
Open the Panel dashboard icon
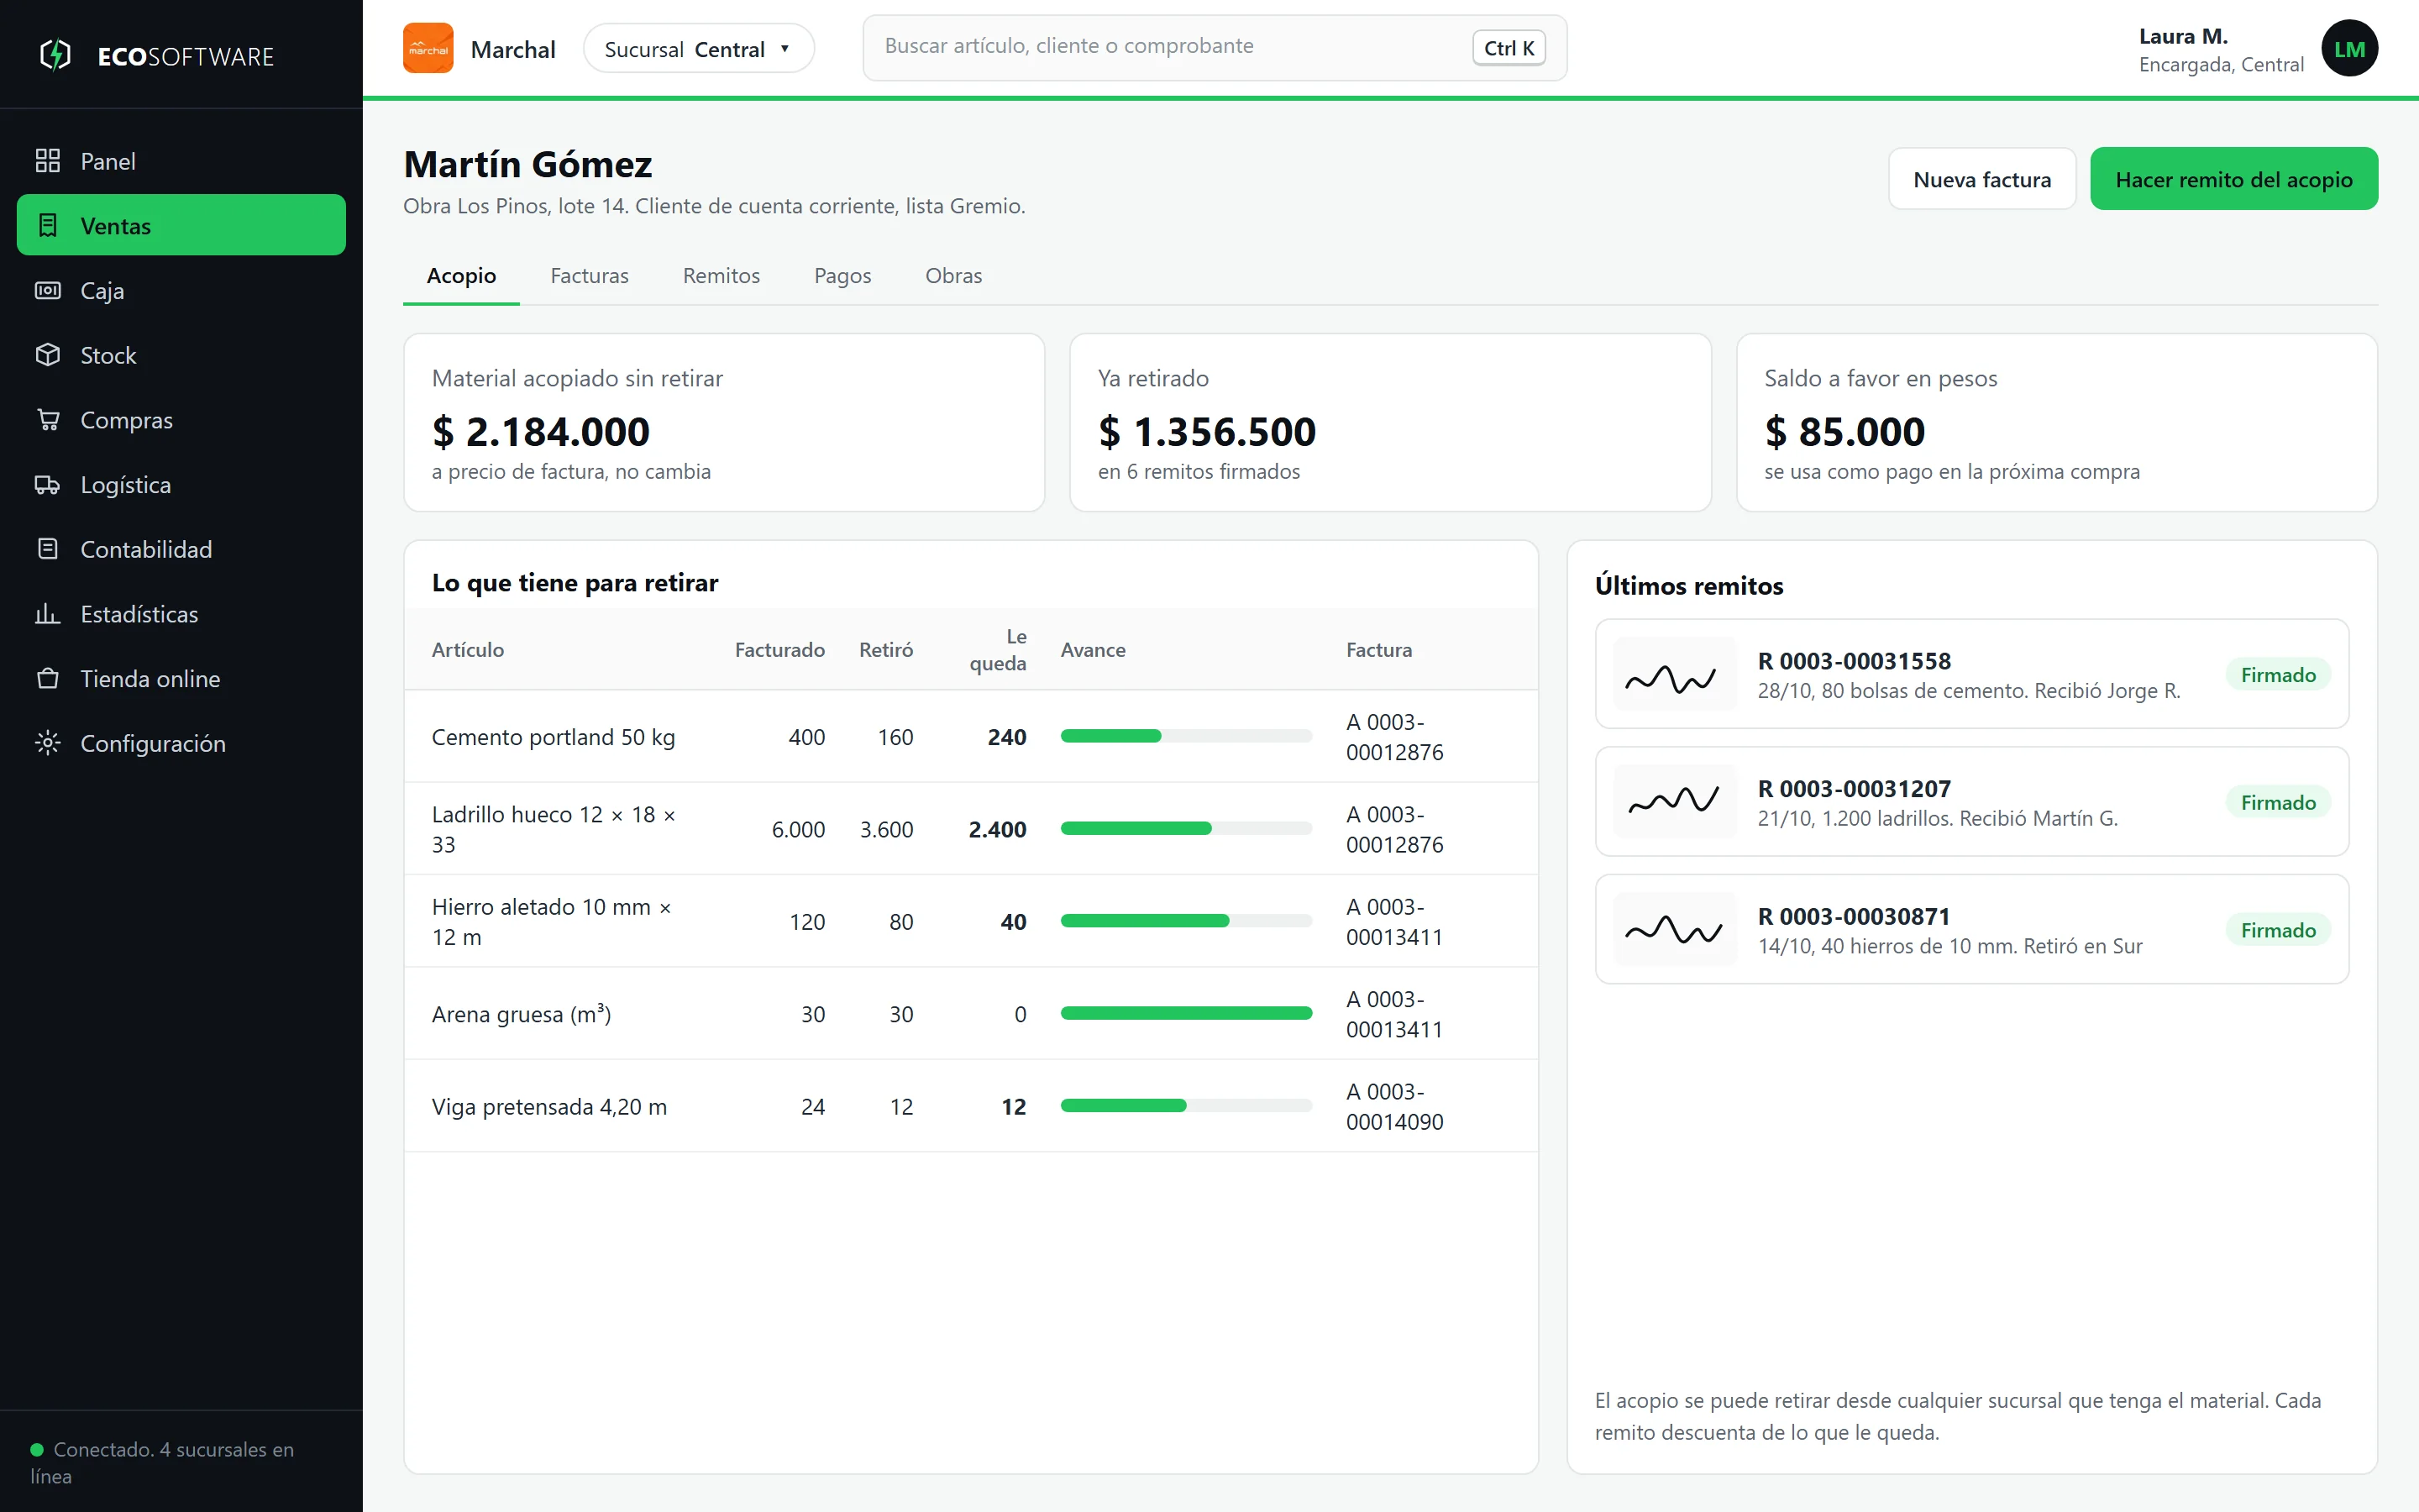(48, 161)
